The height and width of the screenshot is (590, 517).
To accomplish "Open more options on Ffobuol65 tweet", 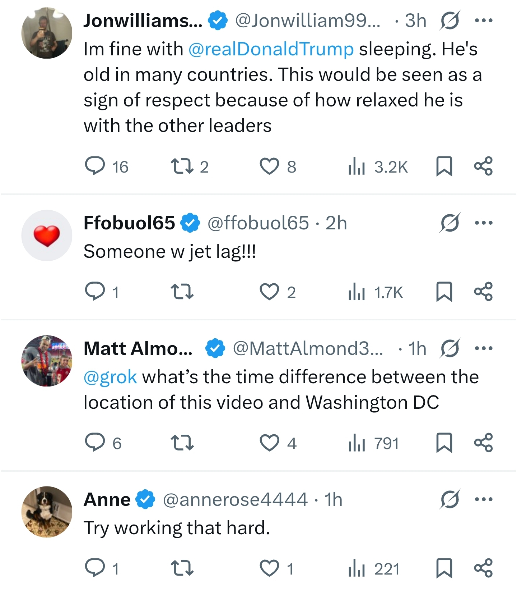I will [483, 223].
